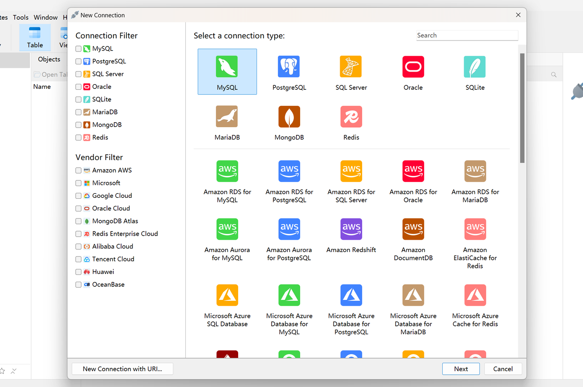This screenshot has height=387, width=583.
Task: Select the SQLite feather icon
Action: [475, 67]
